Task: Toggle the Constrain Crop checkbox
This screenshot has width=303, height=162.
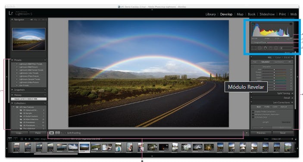Action: pyautogui.click(x=253, y=117)
